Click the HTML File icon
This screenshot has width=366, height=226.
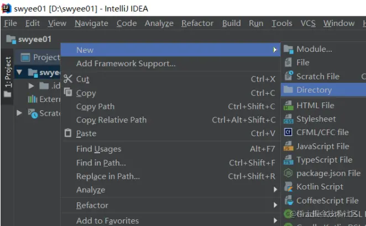click(x=289, y=105)
